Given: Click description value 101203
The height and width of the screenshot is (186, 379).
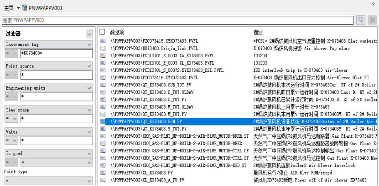Looking at the screenshot, I should point(260,63).
